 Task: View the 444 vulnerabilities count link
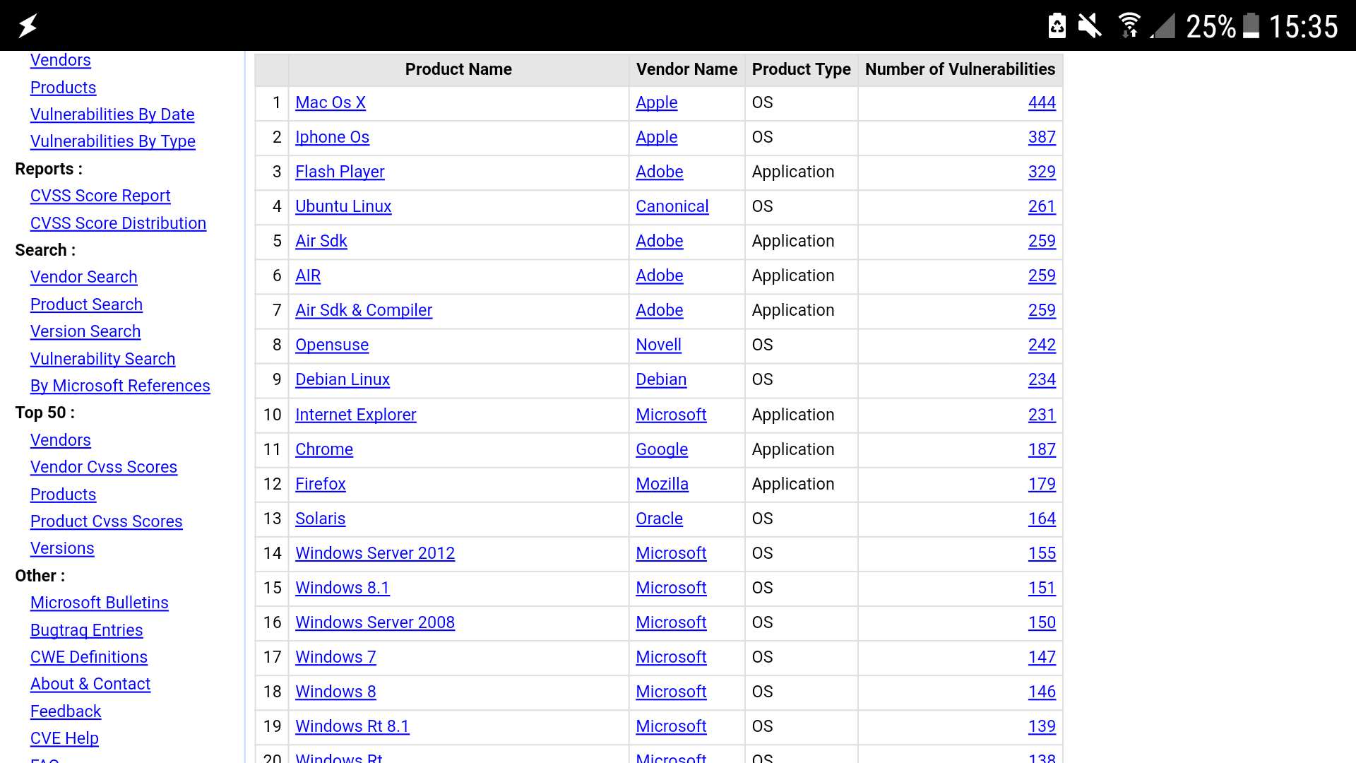1041,102
